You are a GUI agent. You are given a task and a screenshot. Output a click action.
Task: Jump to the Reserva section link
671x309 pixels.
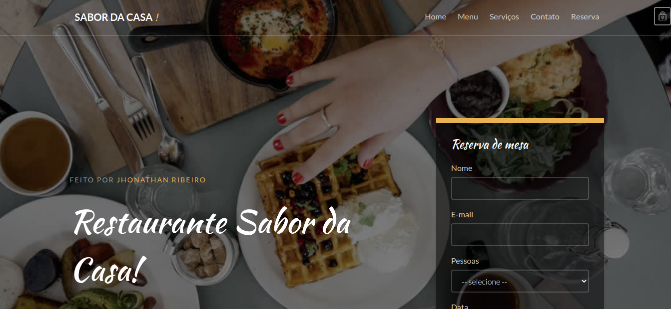click(585, 16)
